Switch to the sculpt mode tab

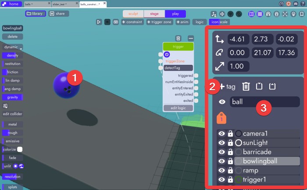point(132,14)
